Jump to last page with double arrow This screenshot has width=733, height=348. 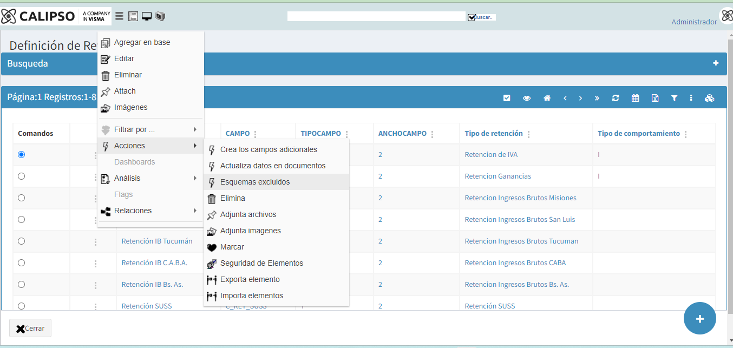597,98
